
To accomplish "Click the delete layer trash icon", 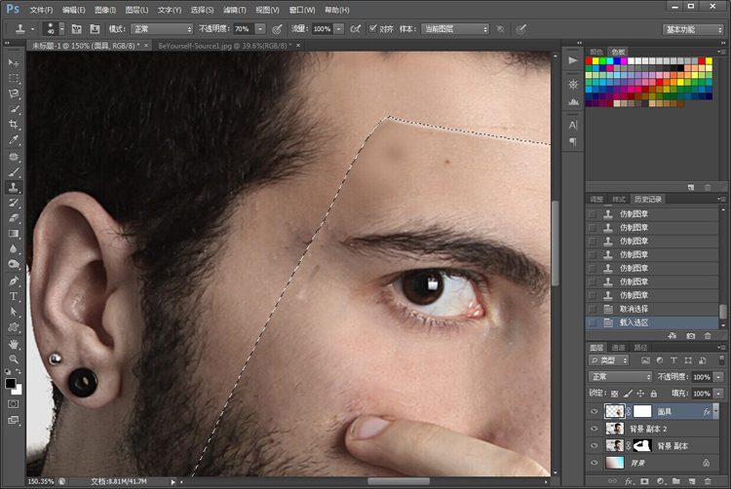I will click(x=708, y=481).
